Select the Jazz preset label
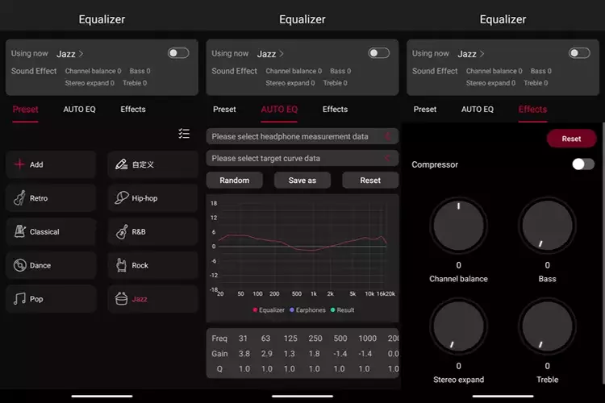The image size is (605, 403). coord(140,299)
